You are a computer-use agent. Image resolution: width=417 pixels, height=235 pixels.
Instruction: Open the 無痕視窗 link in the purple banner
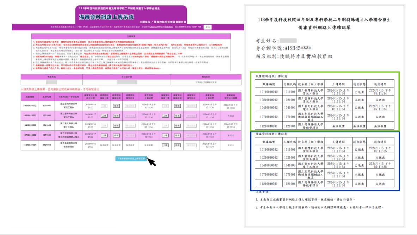click(x=169, y=27)
